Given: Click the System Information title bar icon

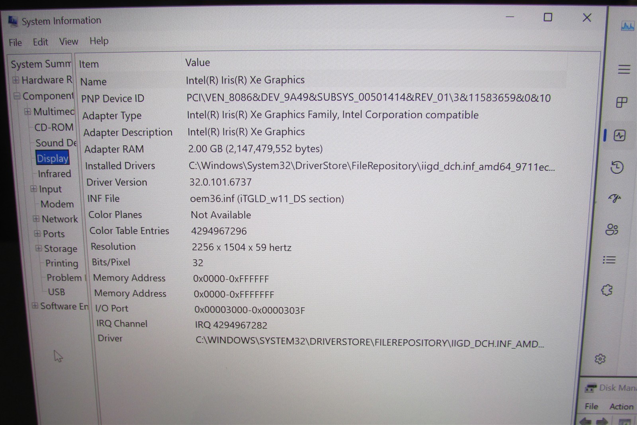Looking at the screenshot, I should pos(13,21).
